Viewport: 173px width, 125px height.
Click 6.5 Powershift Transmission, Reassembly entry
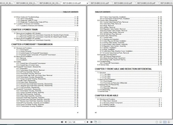pyautogui.click(x=46, y=89)
